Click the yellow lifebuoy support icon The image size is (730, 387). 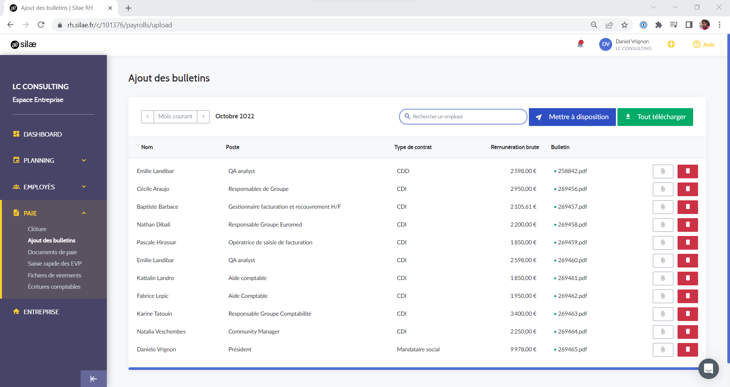pos(671,44)
